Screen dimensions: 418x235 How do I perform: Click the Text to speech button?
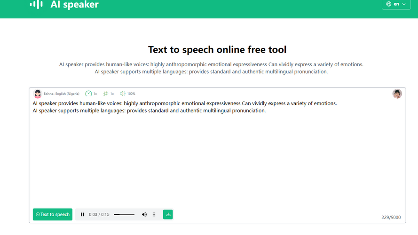(x=53, y=214)
